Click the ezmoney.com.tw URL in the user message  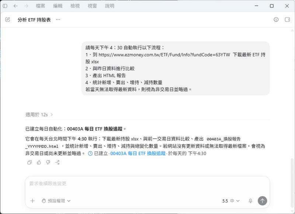pyautogui.click(x=164, y=55)
